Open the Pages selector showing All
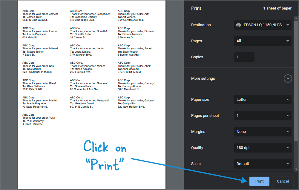299x190 pixels. click(x=263, y=41)
